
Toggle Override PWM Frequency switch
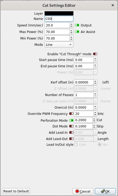(x=71, y=114)
